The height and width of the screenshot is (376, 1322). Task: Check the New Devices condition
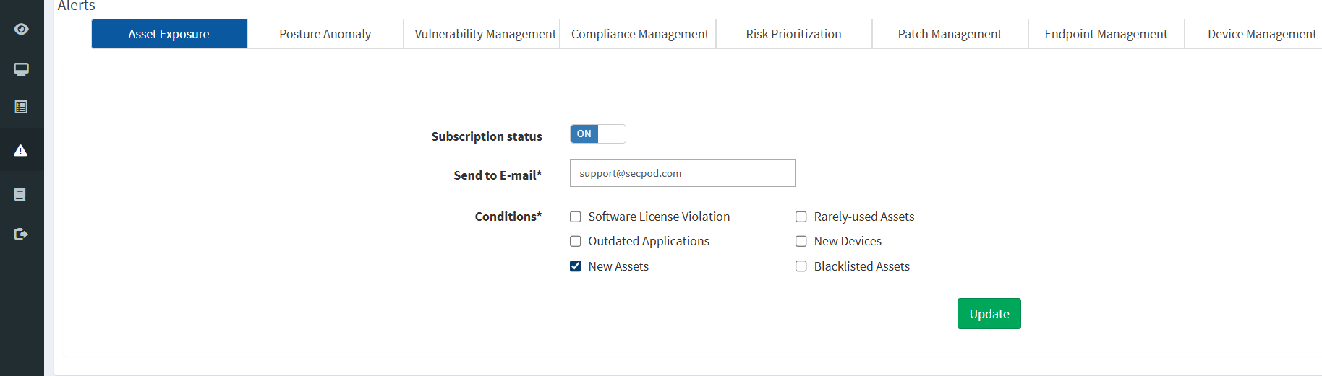coord(801,241)
